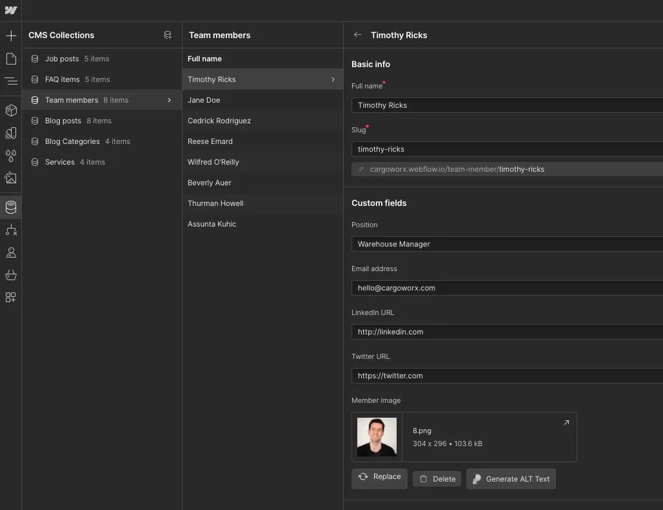This screenshot has width=663, height=510.
Task: Click into the Full name input field
Action: (507, 105)
